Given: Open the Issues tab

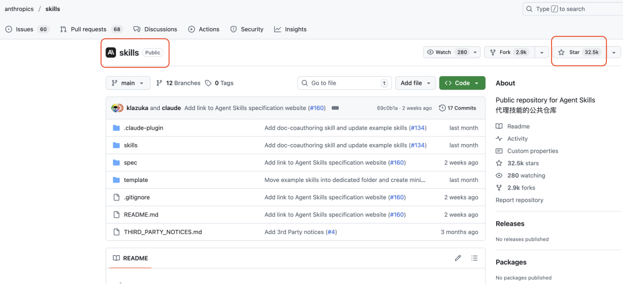Looking at the screenshot, I should point(27,29).
